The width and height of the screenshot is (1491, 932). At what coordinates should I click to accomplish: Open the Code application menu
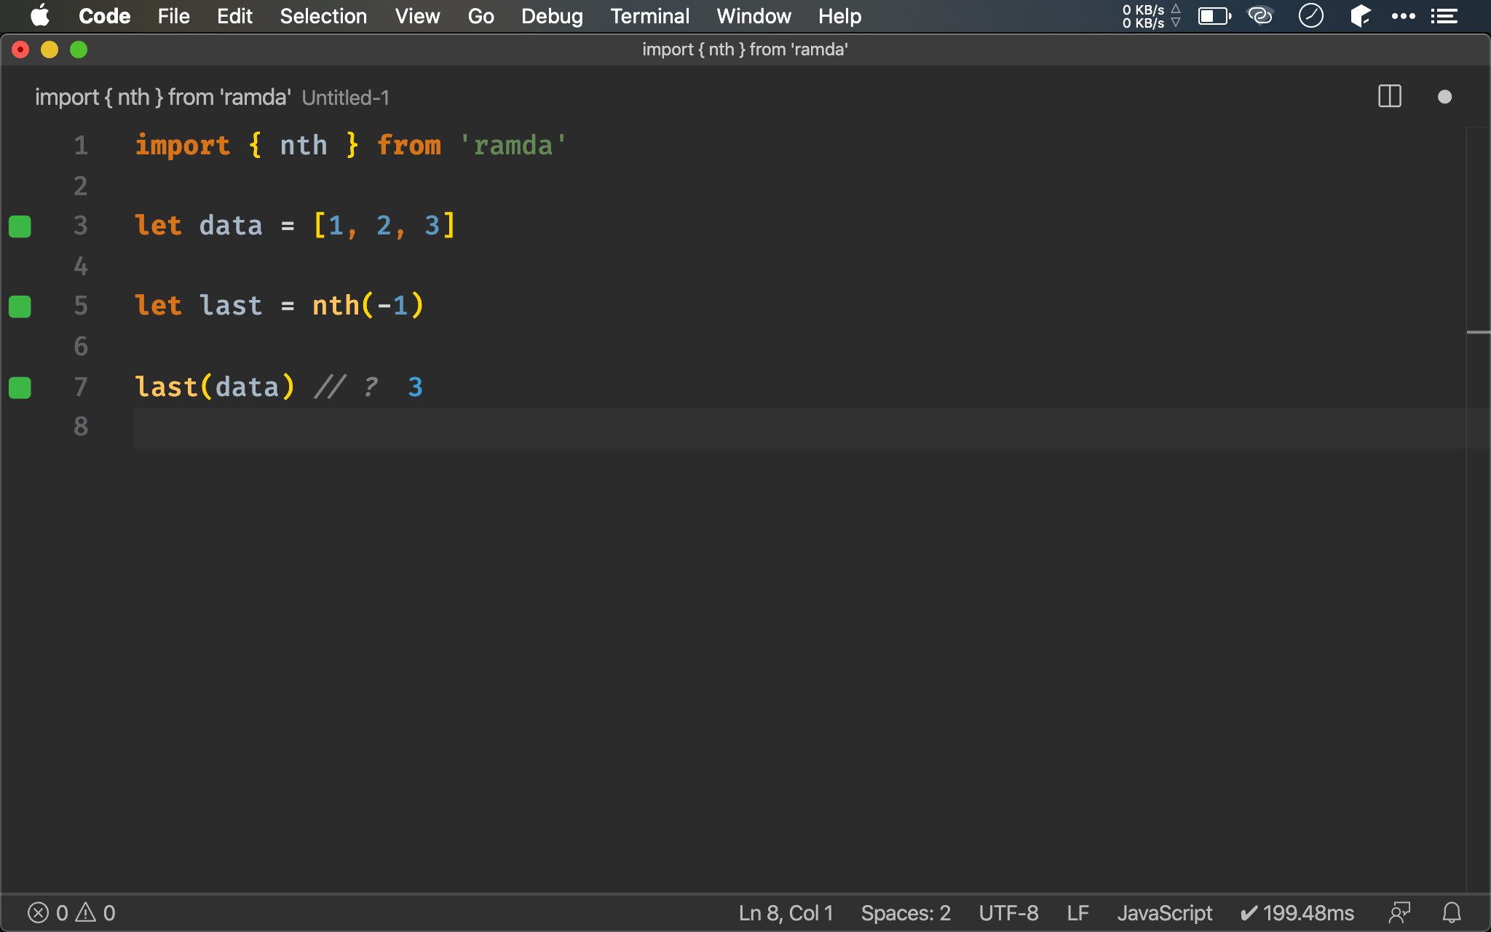point(104,16)
